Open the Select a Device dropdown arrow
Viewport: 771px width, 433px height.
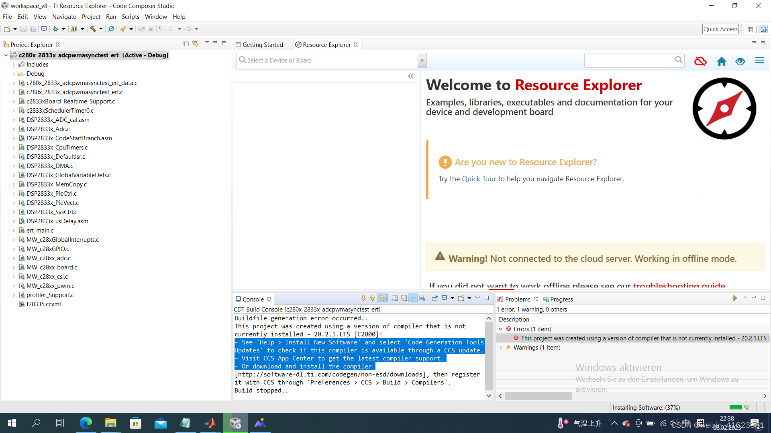tap(422, 61)
